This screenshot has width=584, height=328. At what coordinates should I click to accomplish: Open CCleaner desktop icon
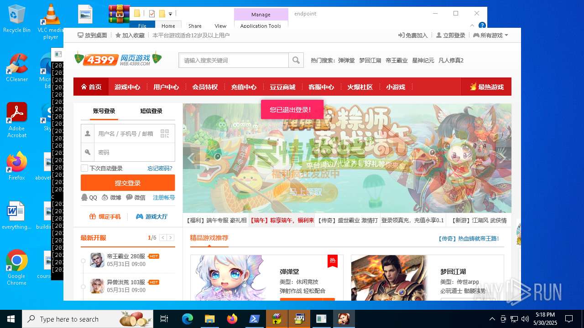pyautogui.click(x=16, y=68)
